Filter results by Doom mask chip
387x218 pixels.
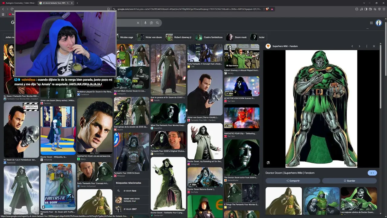(x=237, y=37)
